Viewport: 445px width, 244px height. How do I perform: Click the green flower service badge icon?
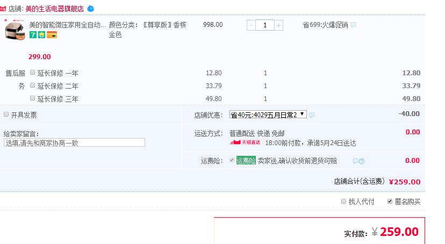(x=42, y=35)
